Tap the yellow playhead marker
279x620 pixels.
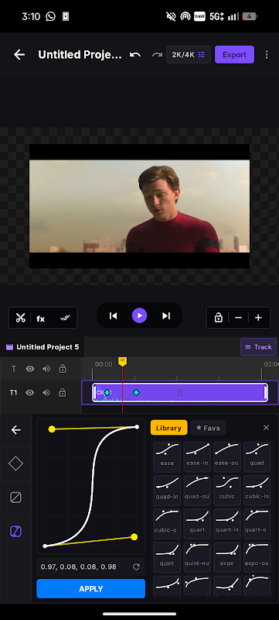click(123, 361)
